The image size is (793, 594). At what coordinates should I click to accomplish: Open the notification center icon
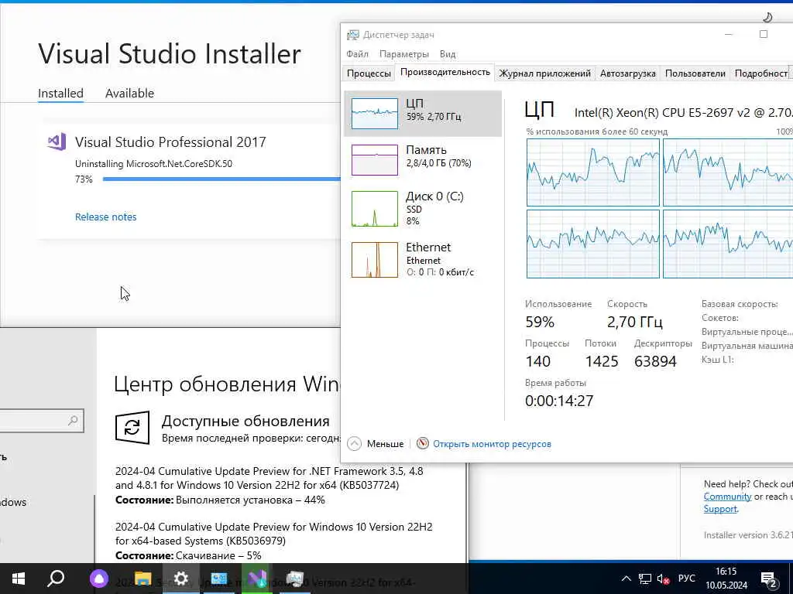point(769,579)
